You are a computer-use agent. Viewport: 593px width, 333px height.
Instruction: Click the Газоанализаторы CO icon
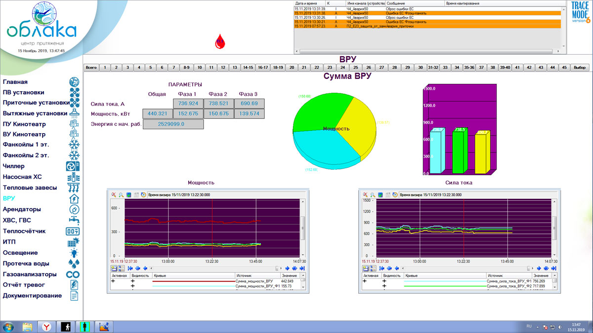pos(73,274)
